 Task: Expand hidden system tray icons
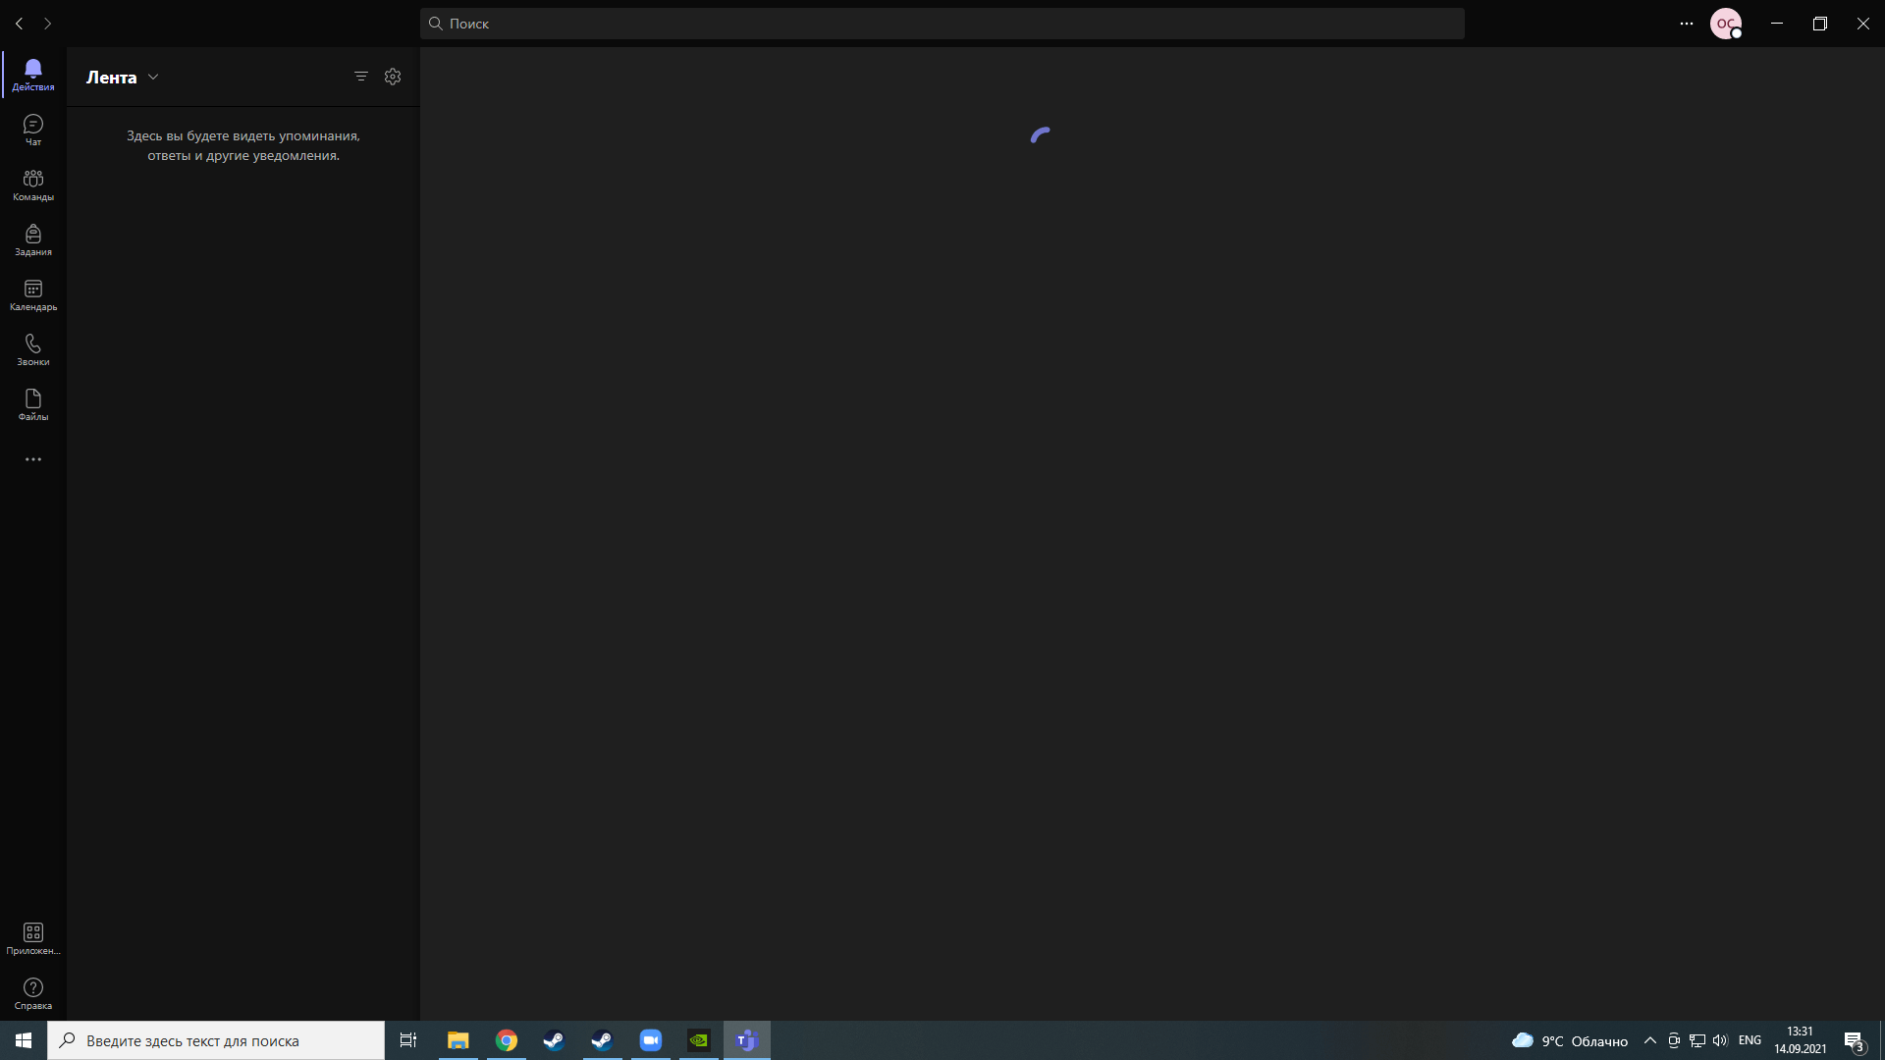(x=1650, y=1040)
